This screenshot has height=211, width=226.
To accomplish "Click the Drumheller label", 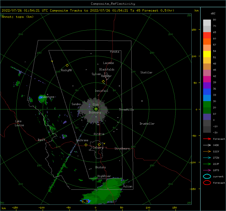I will click(147, 124).
